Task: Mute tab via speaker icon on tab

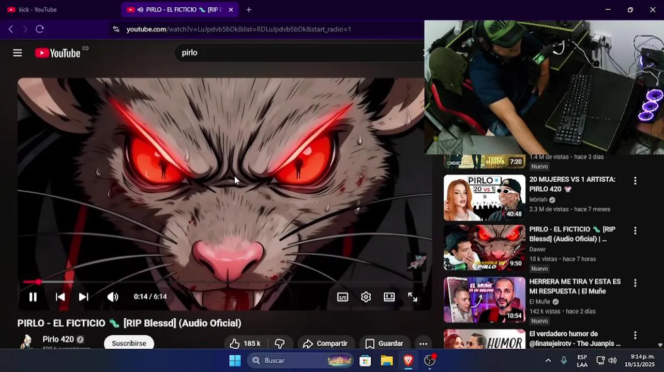Action: [x=140, y=9]
